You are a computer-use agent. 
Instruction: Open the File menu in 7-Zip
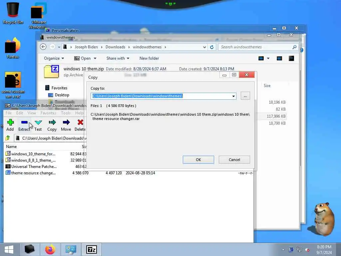[x=9, y=113]
